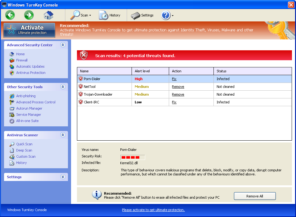Start a Deep Scan from sidebar
This screenshot has height=217, width=296.
pos(24,150)
